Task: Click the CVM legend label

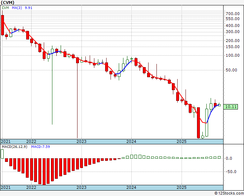Action: [5, 8]
